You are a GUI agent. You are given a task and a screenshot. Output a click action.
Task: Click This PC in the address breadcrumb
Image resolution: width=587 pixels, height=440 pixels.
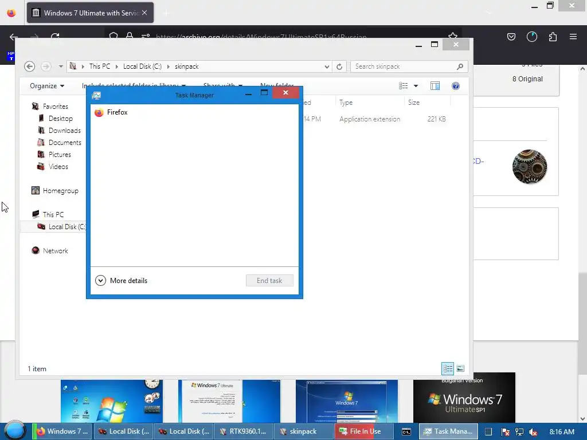(x=100, y=66)
